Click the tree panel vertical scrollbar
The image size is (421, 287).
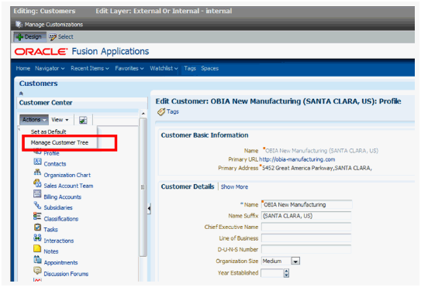click(143, 187)
